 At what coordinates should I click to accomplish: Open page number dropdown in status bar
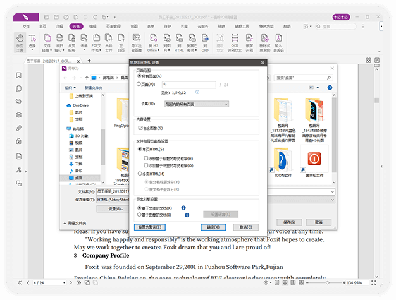point(64,283)
